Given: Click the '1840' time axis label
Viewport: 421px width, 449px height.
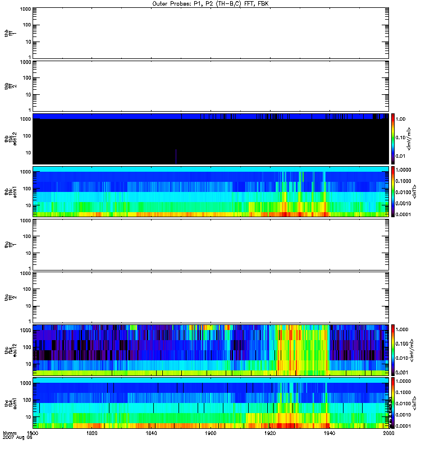Looking at the screenshot, I should tap(151, 433).
